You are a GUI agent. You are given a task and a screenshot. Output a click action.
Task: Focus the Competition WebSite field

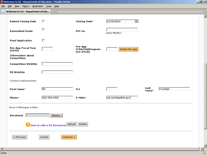click(x=57, y=64)
